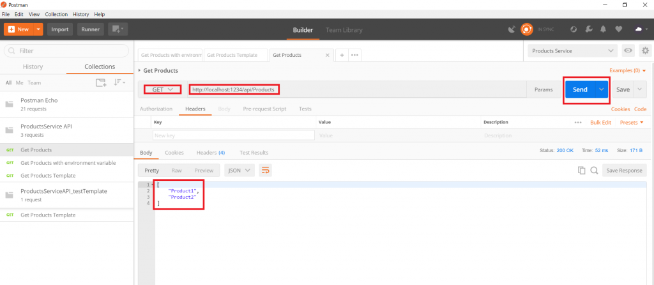654x285 pixels.
Task: Open the Bulk Edit link
Action: (x=600, y=122)
